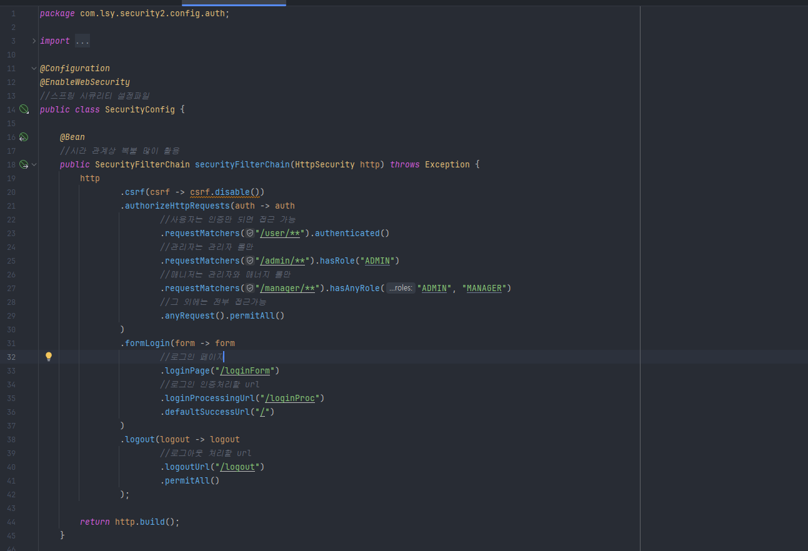Viewport: 808px width, 551px height.
Task: Open the "/loginForm" URL reference
Action: point(245,370)
